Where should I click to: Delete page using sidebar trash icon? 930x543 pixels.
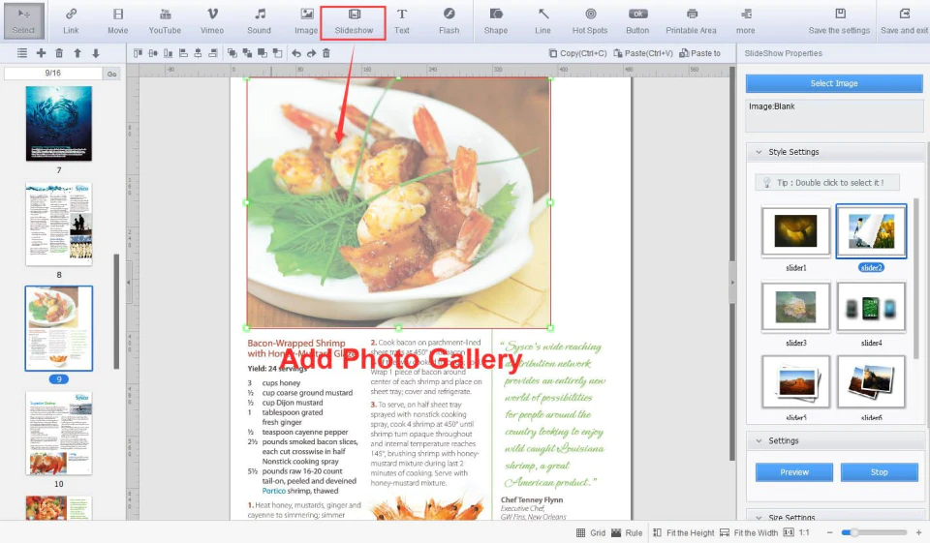(59, 53)
